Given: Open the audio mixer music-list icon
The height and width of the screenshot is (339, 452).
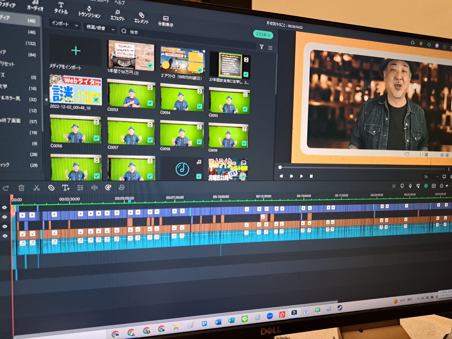Looking at the screenshot, I should (418, 186).
